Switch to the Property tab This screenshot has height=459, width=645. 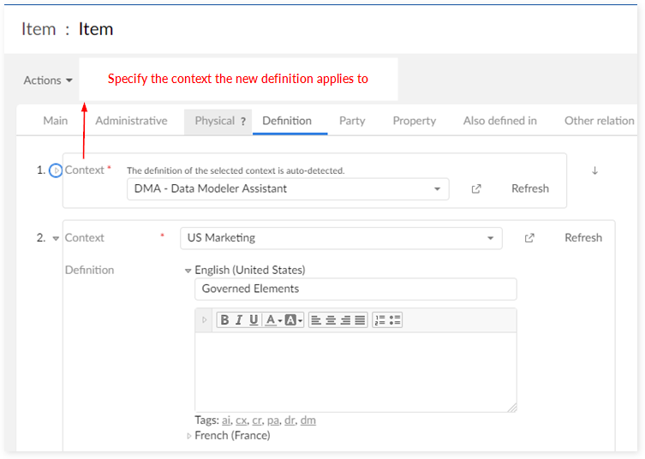414,121
